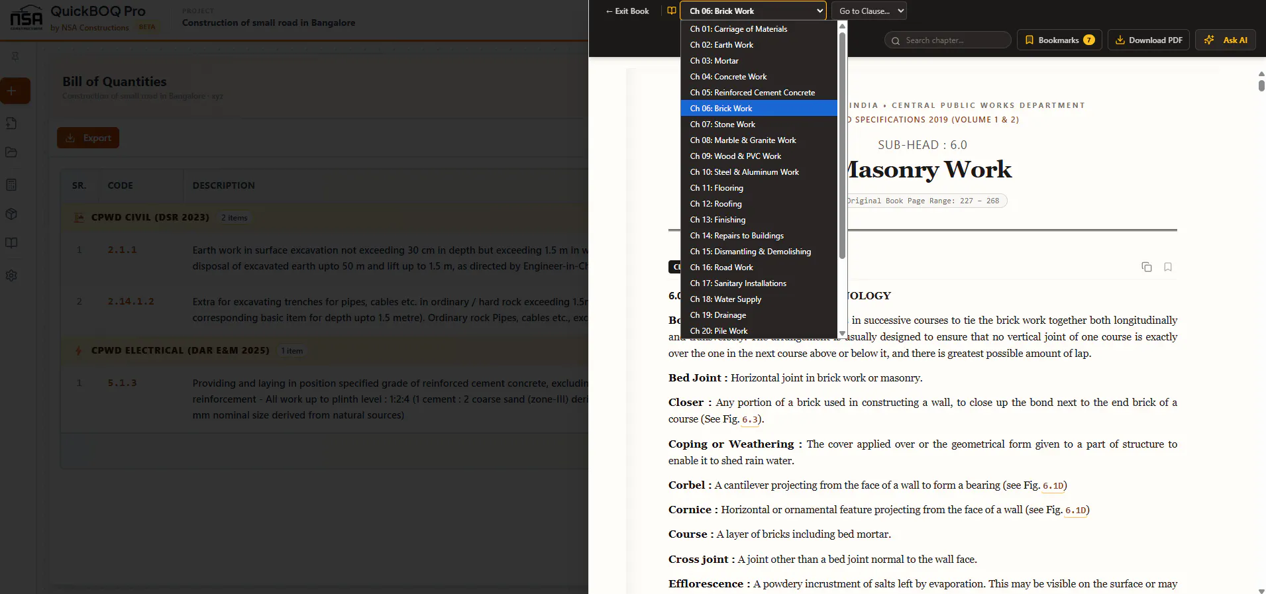Click the chapter dropdown list scrollbar thumb
The height and width of the screenshot is (594, 1266).
pyautogui.click(x=842, y=146)
